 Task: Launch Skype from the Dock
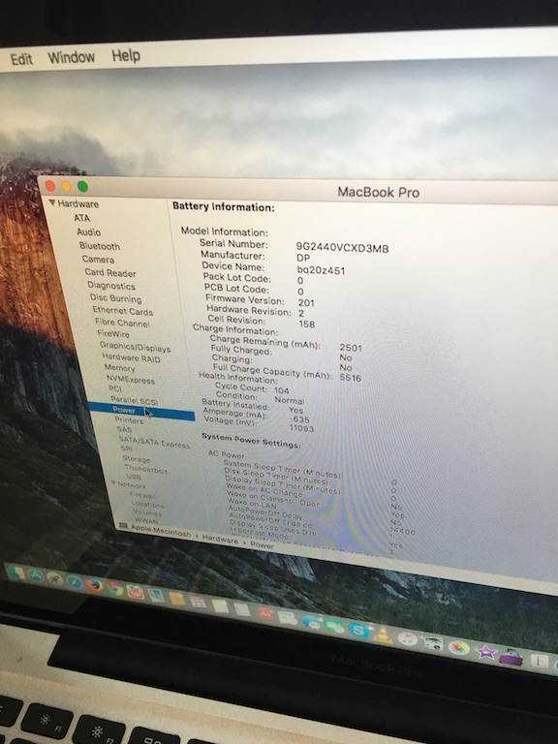click(358, 630)
